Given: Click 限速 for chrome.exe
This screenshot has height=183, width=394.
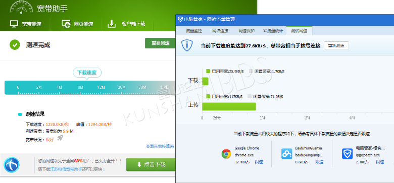Looking at the screenshot, I should tap(259, 162).
